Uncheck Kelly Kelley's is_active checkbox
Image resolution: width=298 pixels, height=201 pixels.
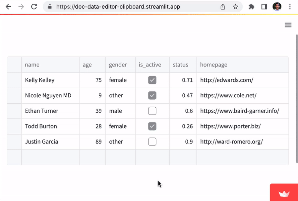click(152, 80)
